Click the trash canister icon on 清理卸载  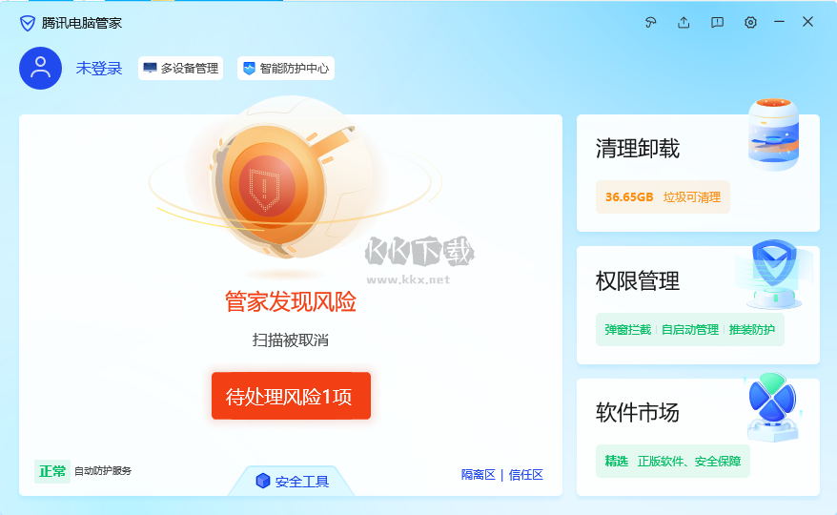[773, 134]
